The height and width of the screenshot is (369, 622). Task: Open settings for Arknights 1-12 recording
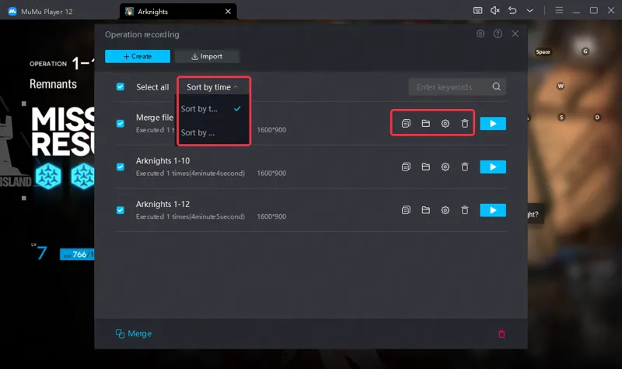[x=445, y=210]
